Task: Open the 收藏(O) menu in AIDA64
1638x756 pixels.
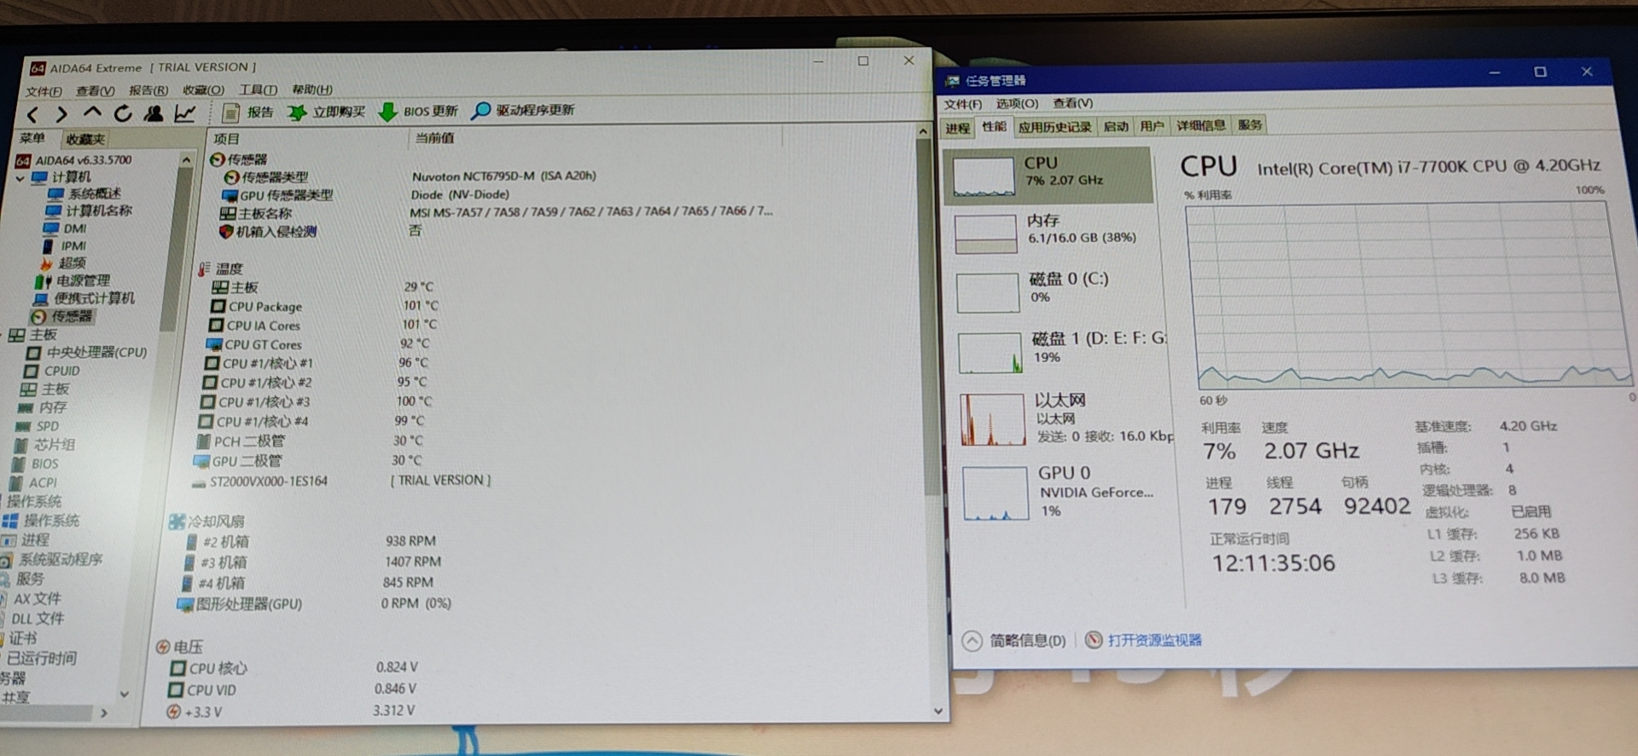Action: click(203, 89)
